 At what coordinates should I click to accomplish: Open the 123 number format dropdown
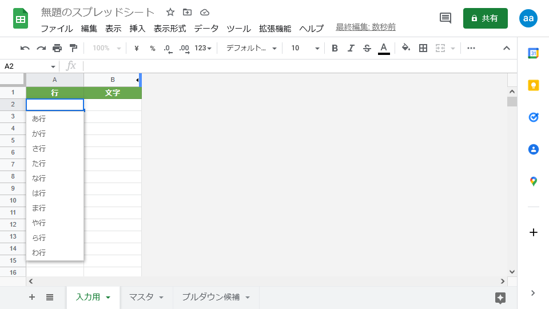pyautogui.click(x=203, y=48)
